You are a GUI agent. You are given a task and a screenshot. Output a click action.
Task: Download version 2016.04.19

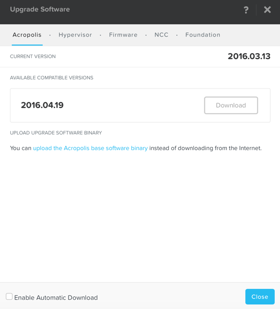[231, 105]
